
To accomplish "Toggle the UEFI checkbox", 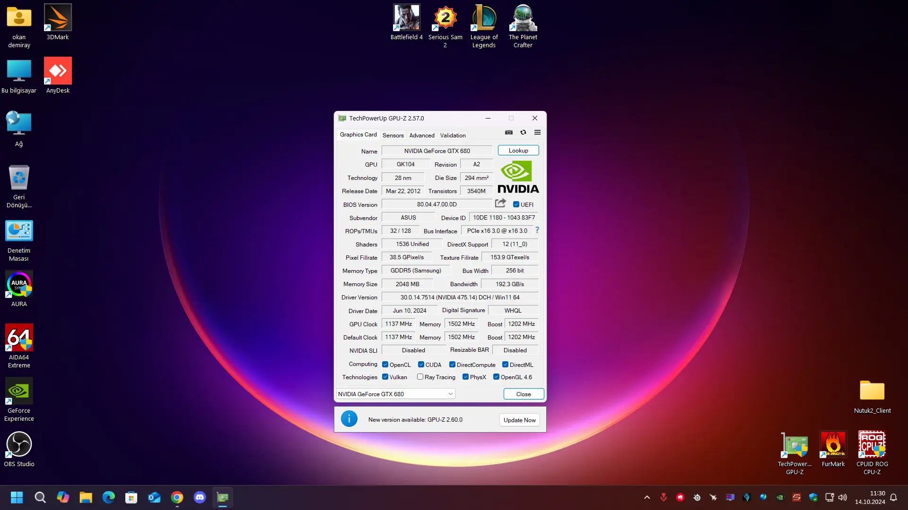I will 516,204.
